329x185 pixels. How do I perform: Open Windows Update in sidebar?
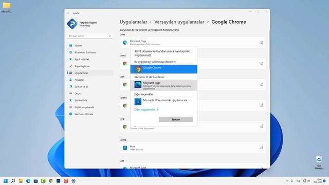click(x=90, y=114)
